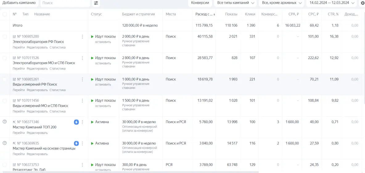Tick the select-all checkbox in table header
Viewport: 365px width, 173px height.
(x=5, y=14)
